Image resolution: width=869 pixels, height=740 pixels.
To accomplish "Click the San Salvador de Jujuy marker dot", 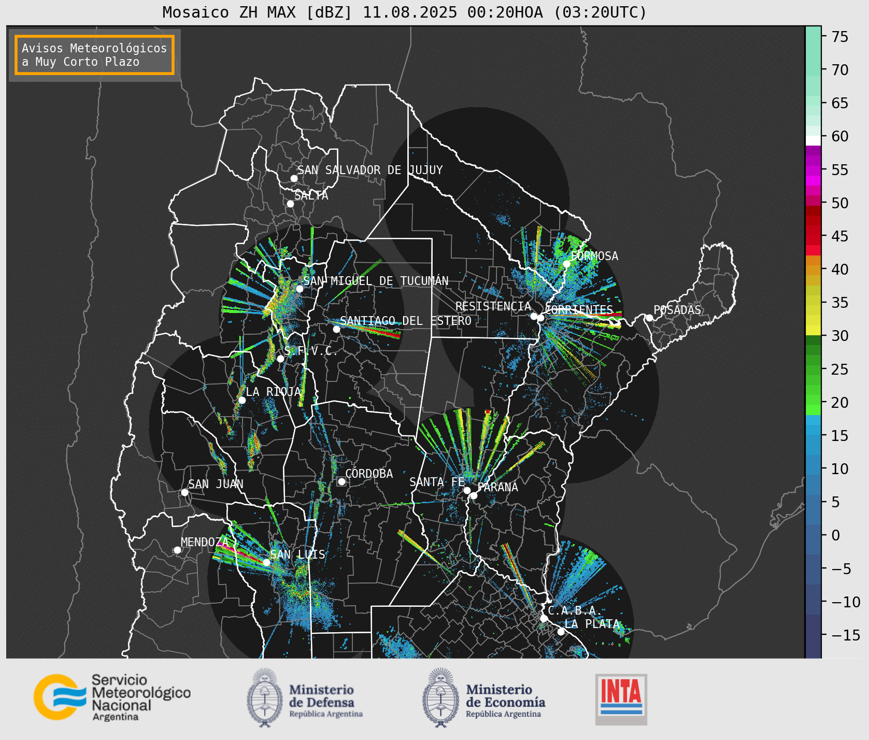I will (x=294, y=178).
